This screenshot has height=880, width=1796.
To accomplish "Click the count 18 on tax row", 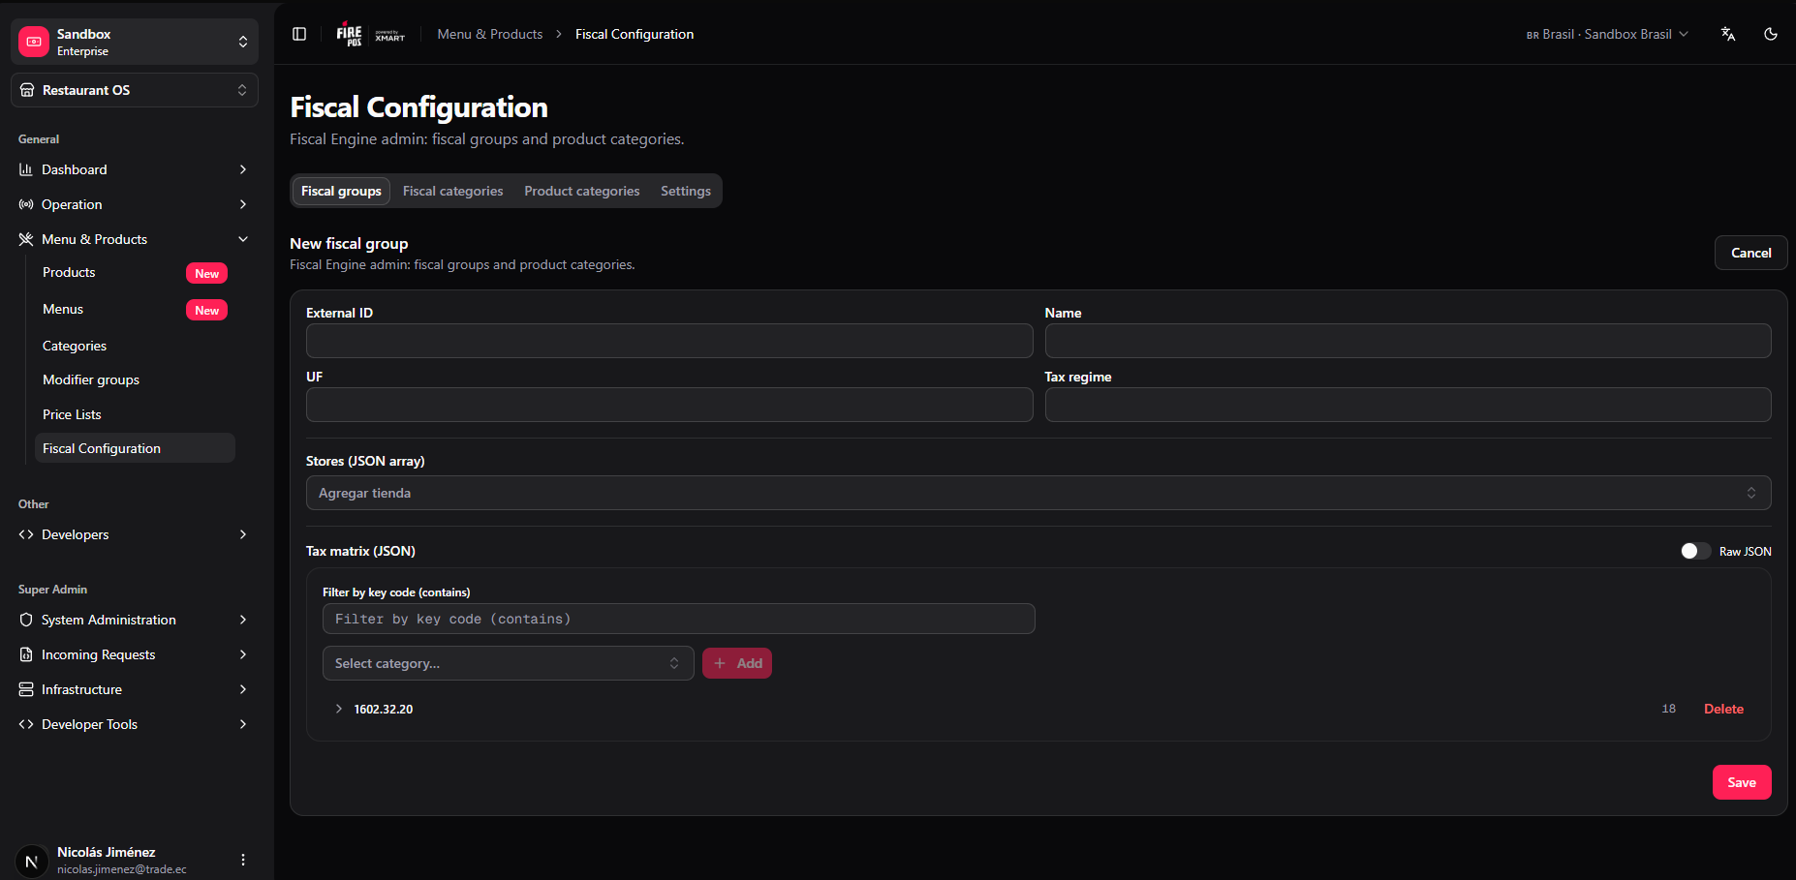I will 1668,709.
